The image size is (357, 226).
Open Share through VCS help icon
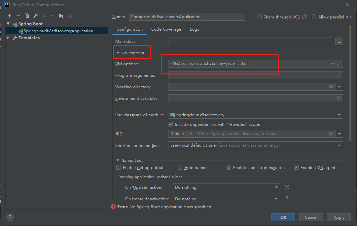[x=305, y=17]
